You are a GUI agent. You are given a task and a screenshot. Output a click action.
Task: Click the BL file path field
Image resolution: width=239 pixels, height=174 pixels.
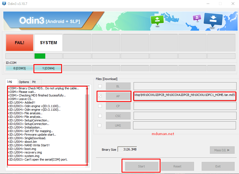(x=185, y=86)
